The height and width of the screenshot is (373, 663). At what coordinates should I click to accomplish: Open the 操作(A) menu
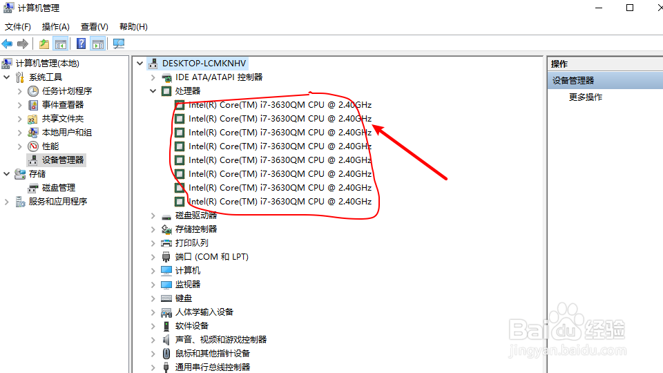[x=55, y=27]
